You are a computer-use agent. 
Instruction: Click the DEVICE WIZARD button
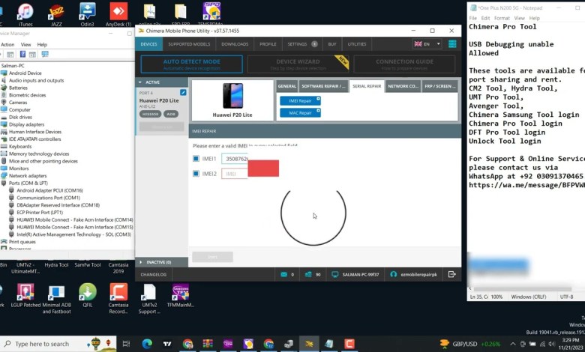coord(298,64)
